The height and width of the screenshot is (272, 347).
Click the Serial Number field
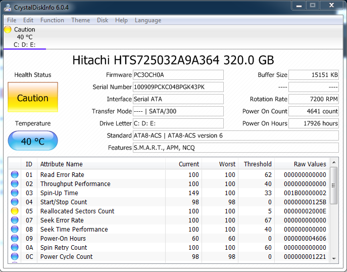click(x=178, y=87)
